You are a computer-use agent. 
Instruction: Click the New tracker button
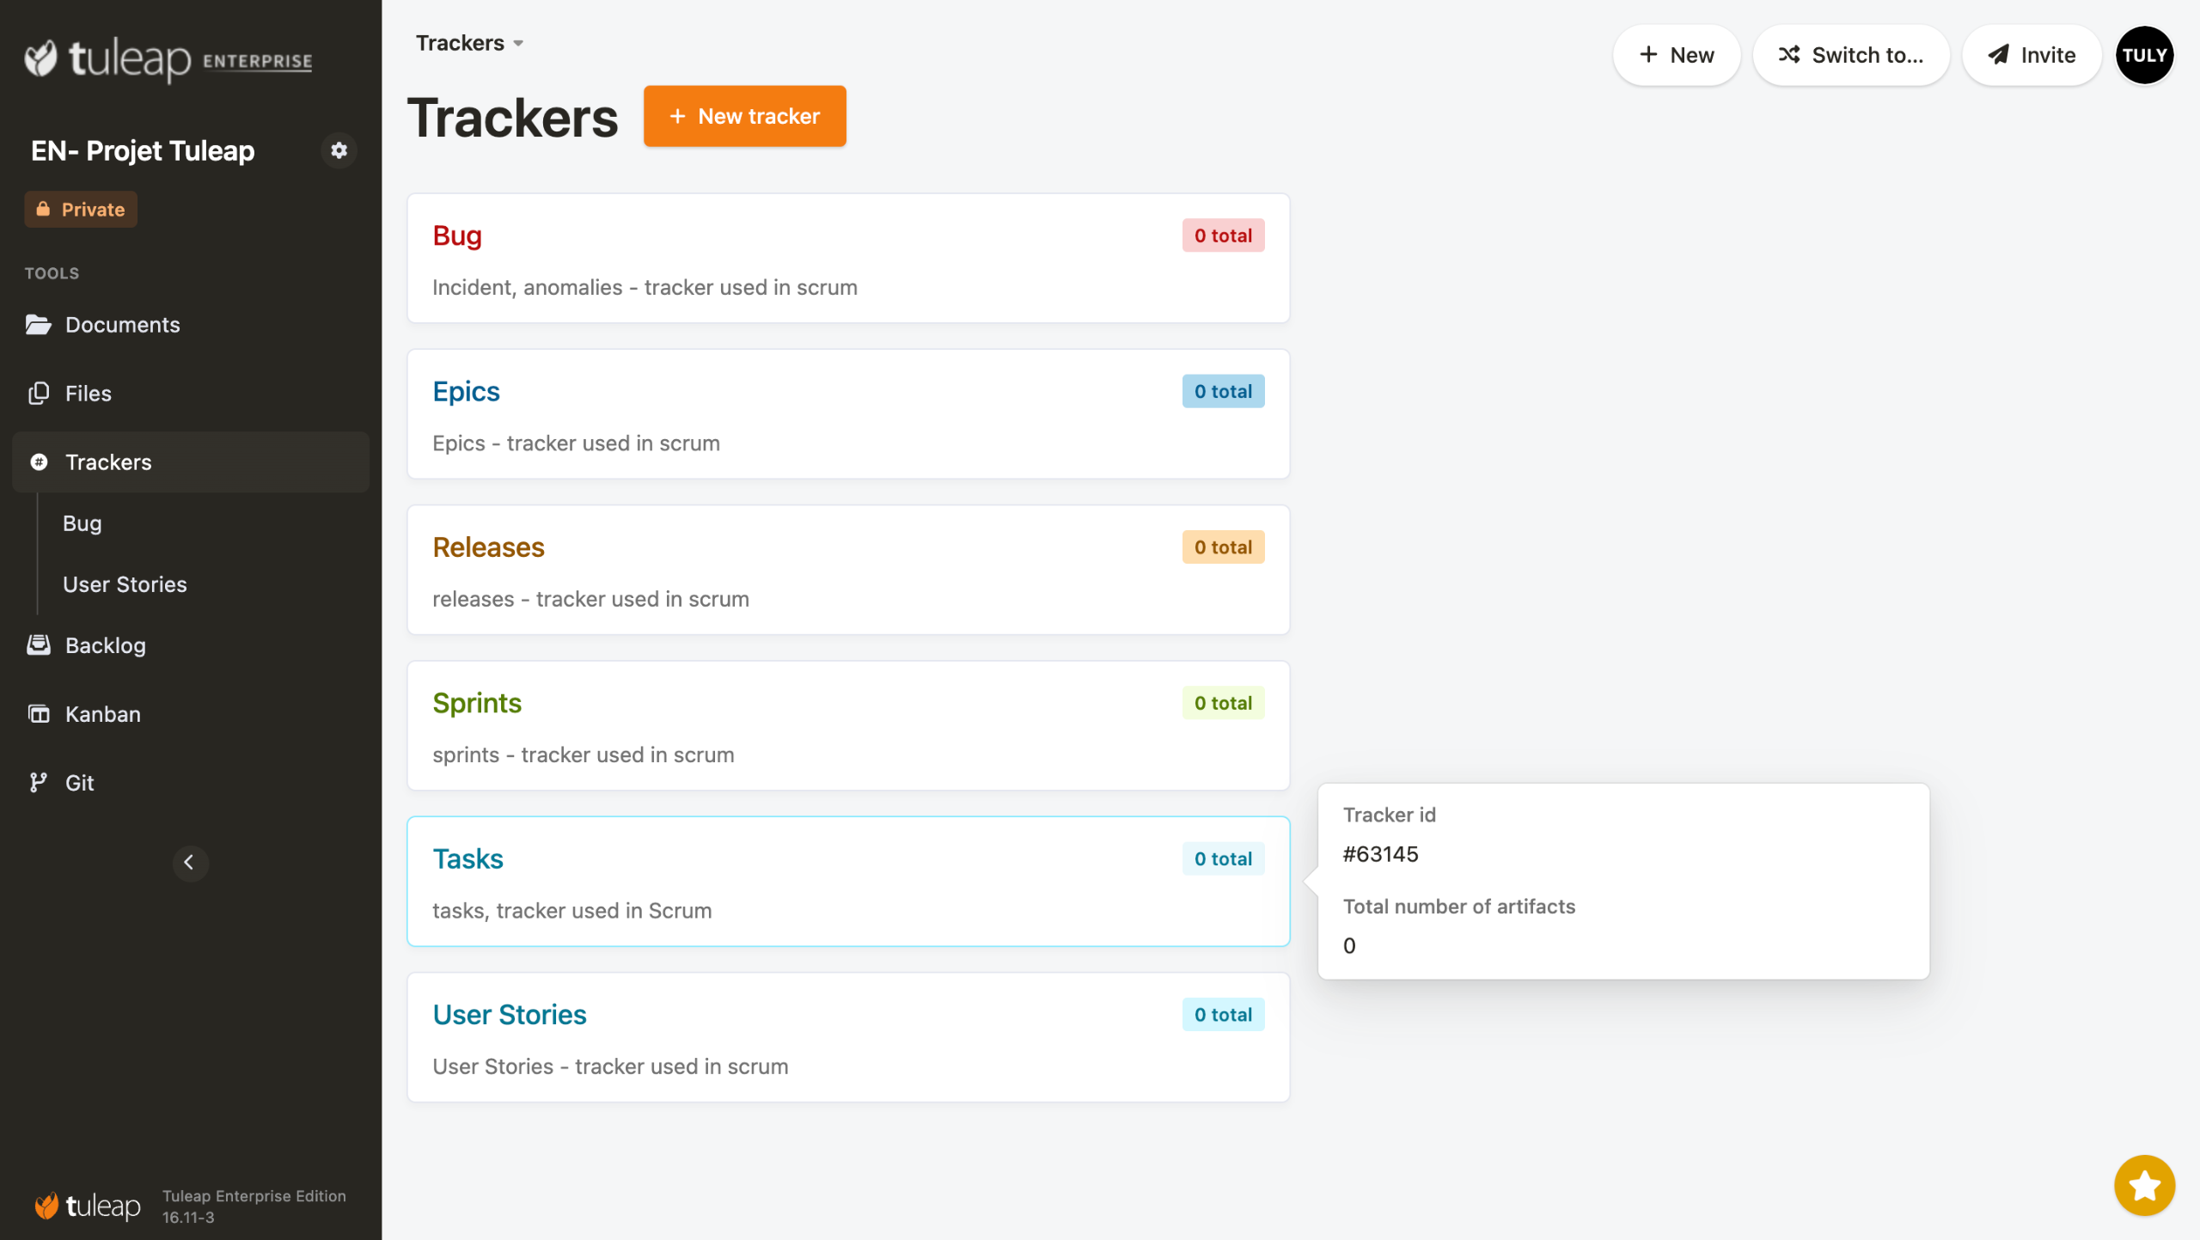[x=744, y=116]
